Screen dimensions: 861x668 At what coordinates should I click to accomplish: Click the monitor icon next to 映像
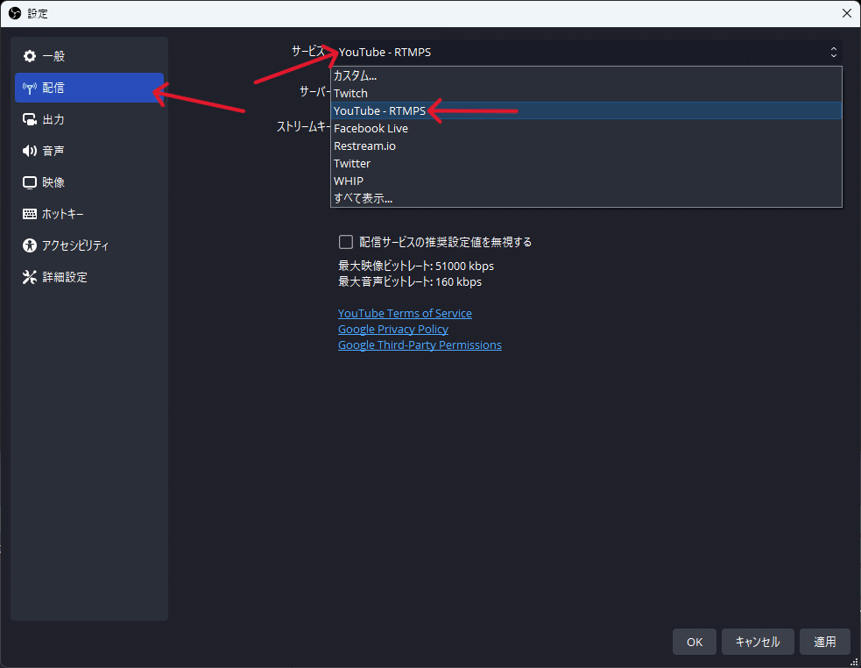pos(30,182)
